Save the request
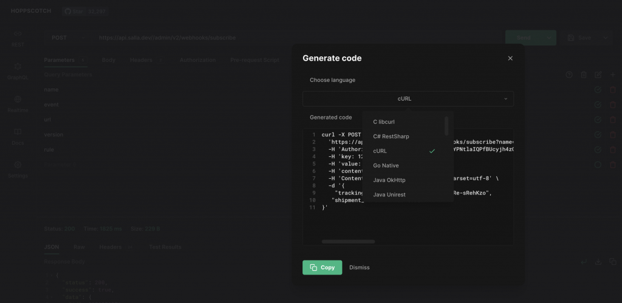 pos(579,38)
